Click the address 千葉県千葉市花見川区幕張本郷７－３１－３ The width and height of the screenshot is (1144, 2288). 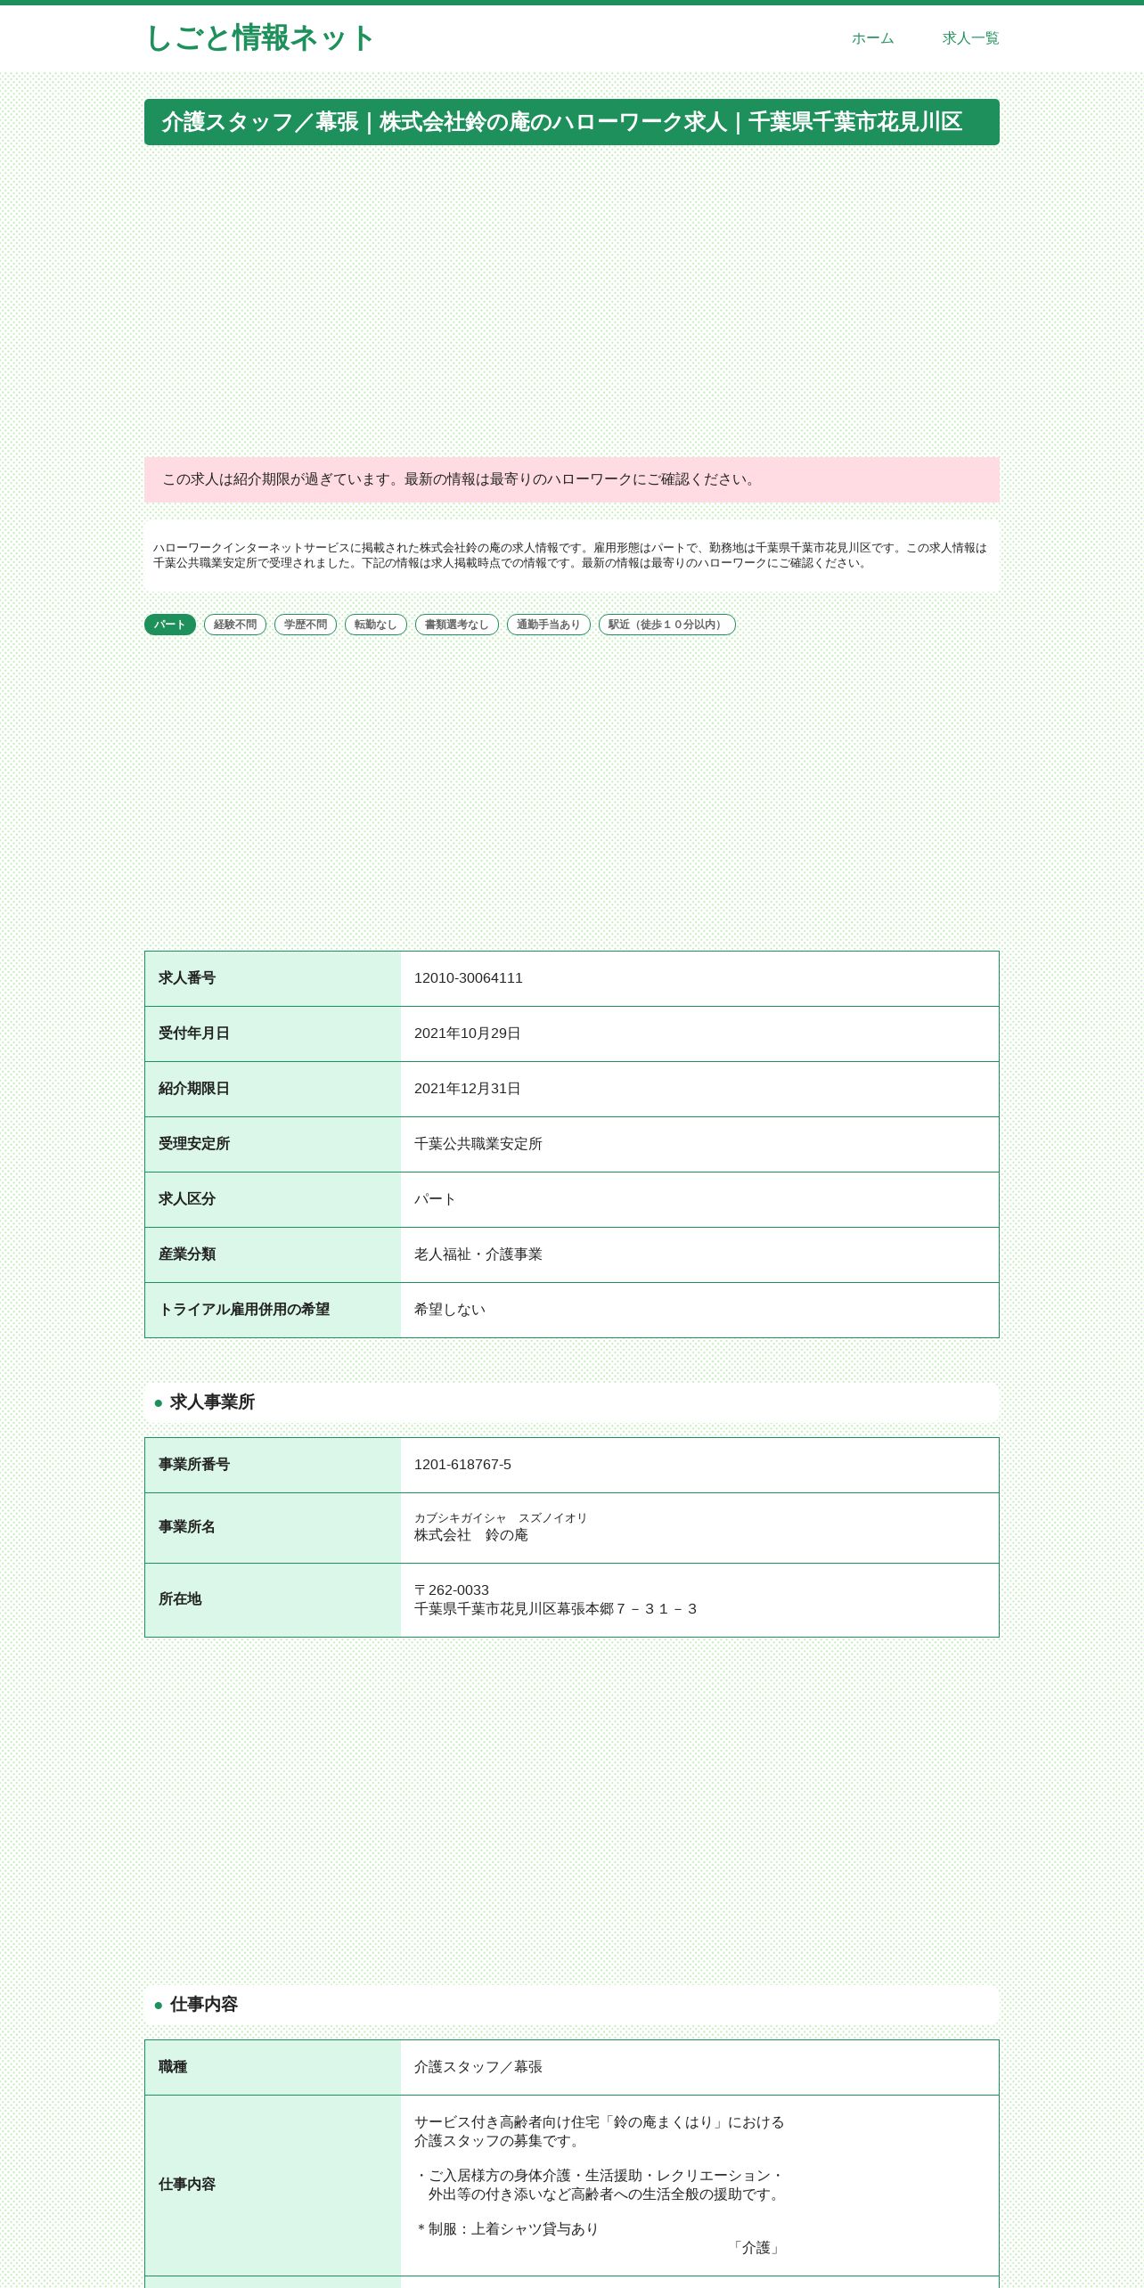(x=556, y=1609)
